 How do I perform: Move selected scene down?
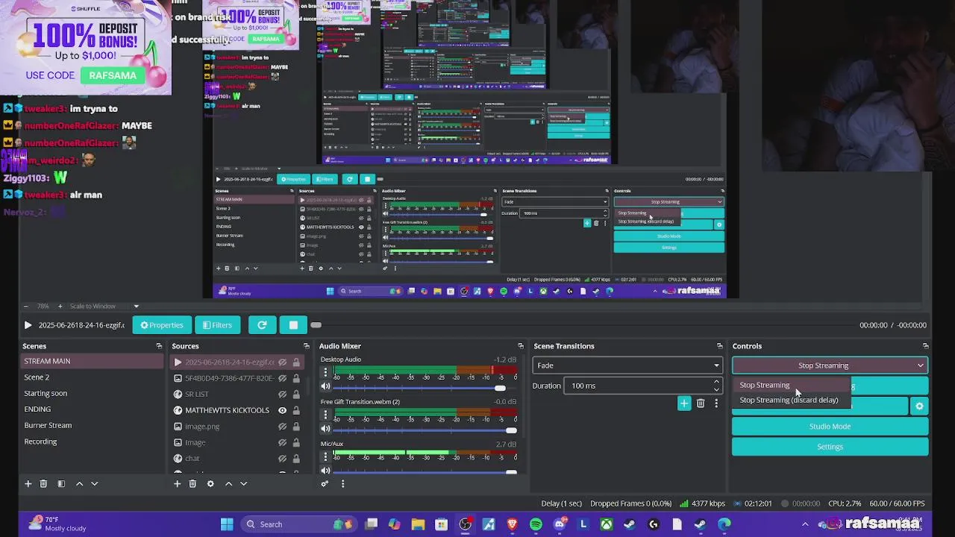click(94, 483)
